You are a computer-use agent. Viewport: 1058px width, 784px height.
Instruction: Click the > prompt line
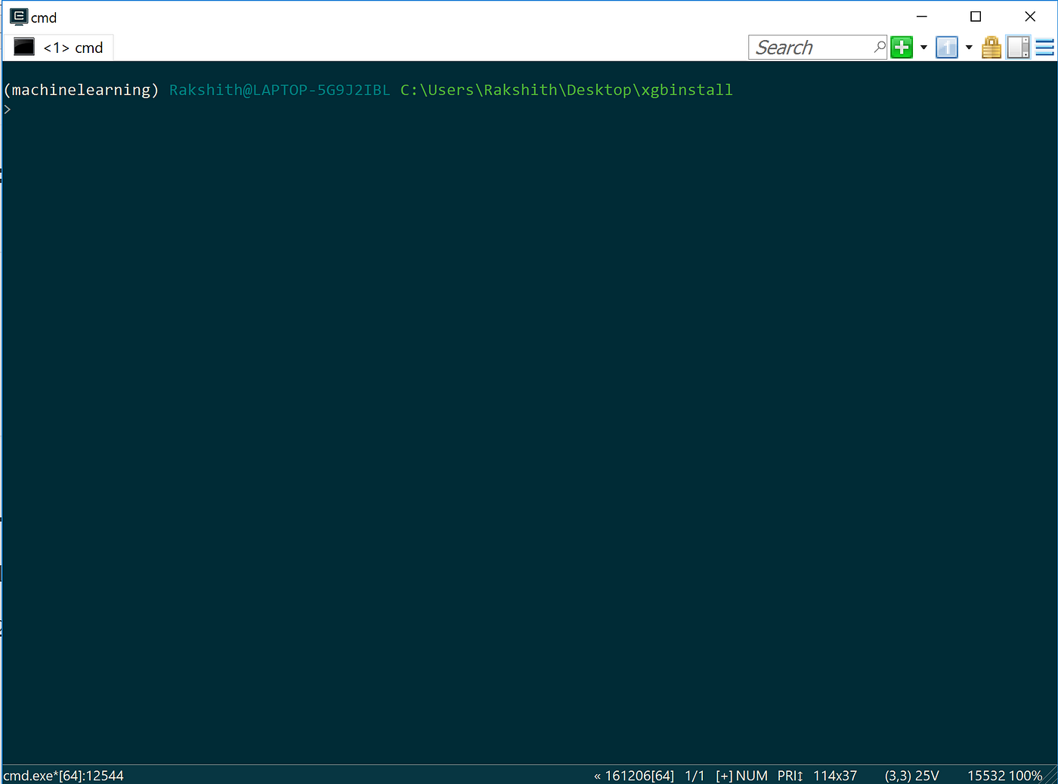[x=8, y=110]
